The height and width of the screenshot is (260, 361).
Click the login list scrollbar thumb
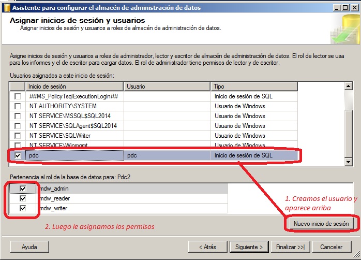point(349,134)
